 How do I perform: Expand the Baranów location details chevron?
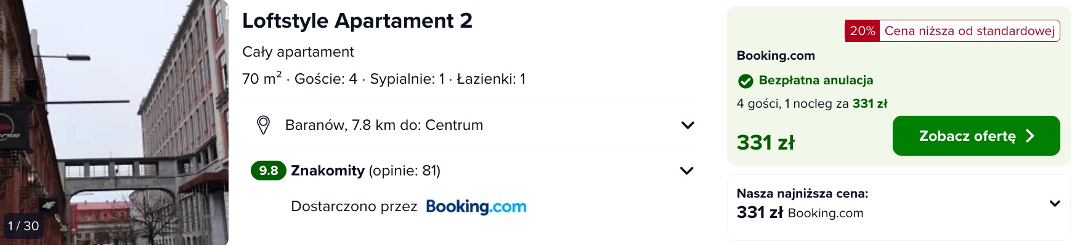point(688,125)
